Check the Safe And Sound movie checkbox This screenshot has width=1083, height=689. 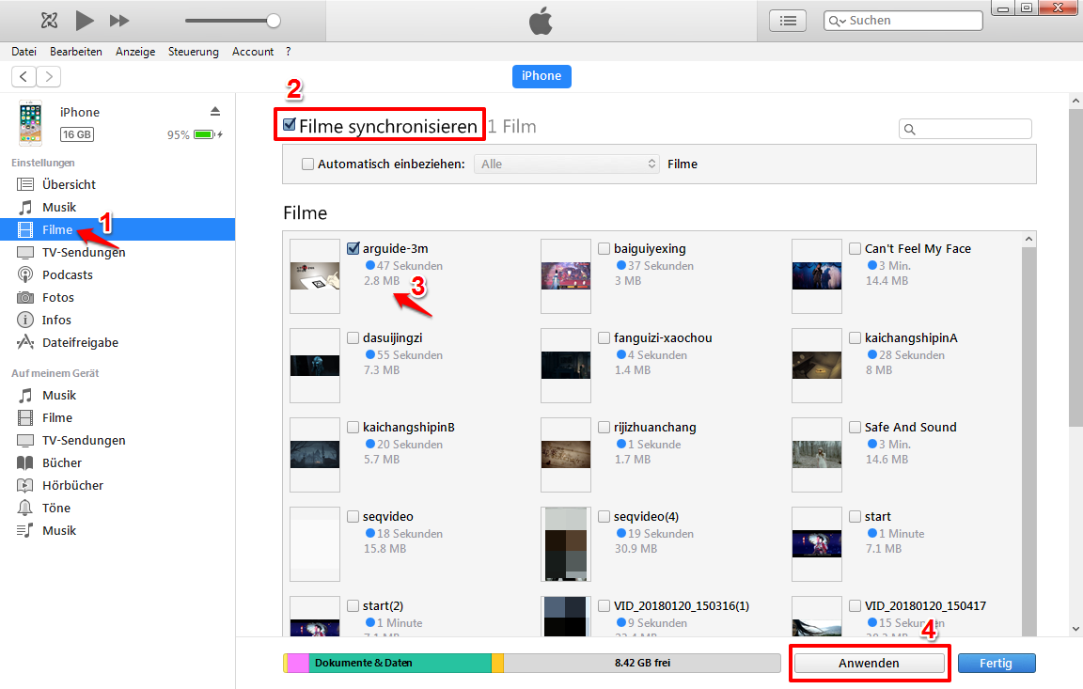(x=855, y=428)
